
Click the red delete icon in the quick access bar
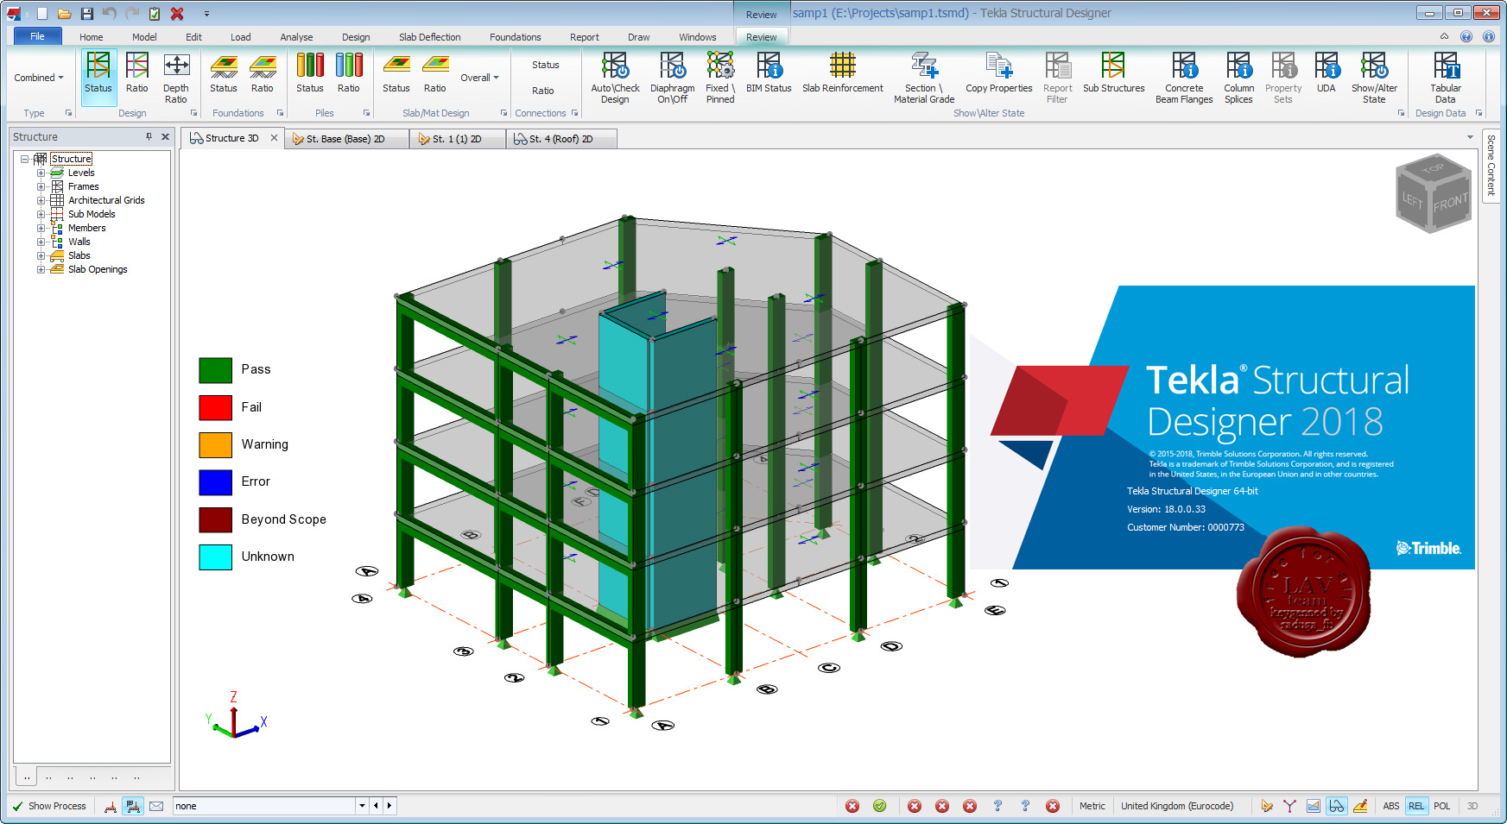177,14
